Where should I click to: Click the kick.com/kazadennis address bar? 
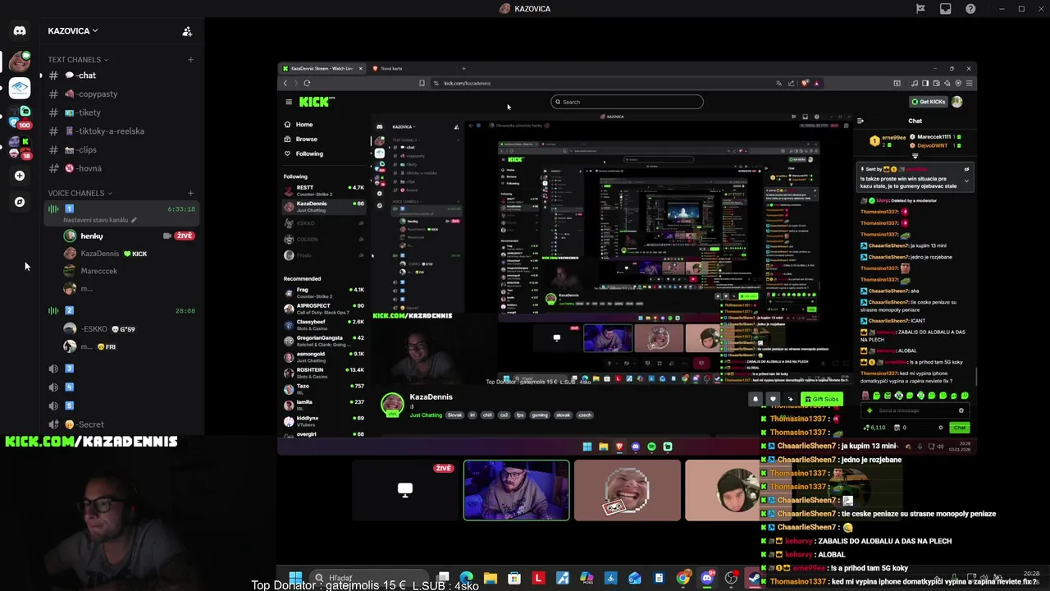point(603,83)
